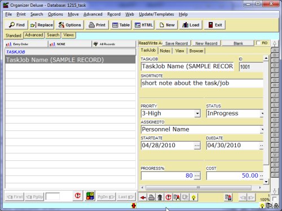Click the horizontal scrollbar thumb in record form
Image resolution: width=282 pixels, height=211 pixels.
pyautogui.click(x=199, y=187)
